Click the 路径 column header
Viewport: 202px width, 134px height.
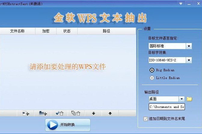coord(106,31)
